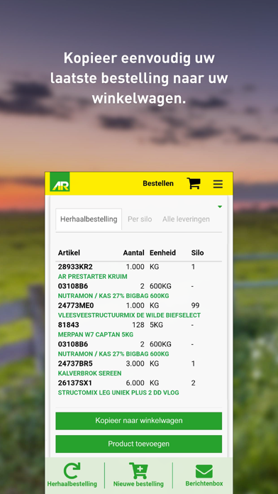Open the shopping cart icon

[194, 183]
